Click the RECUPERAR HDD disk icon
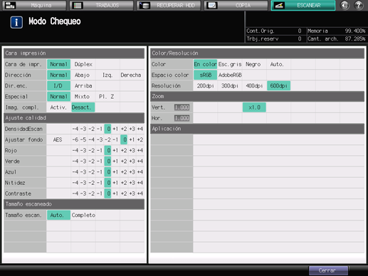 coord(144,5)
